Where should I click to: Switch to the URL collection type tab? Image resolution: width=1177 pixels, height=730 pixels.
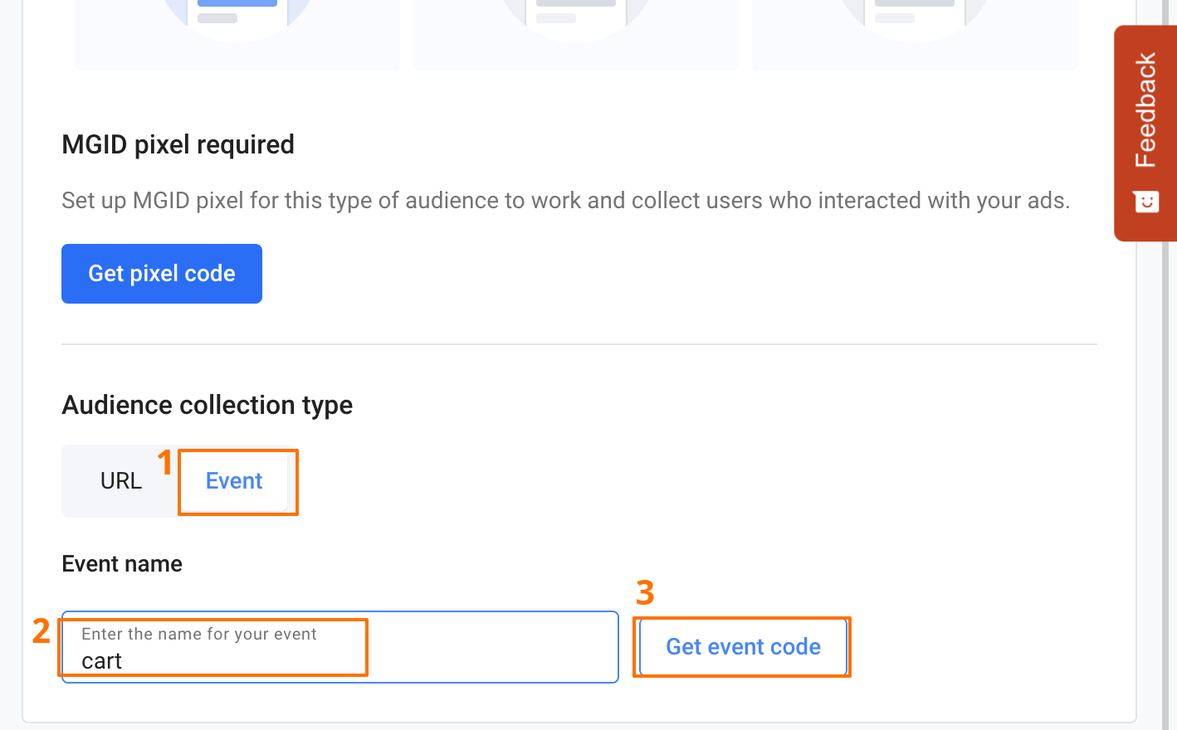121,481
